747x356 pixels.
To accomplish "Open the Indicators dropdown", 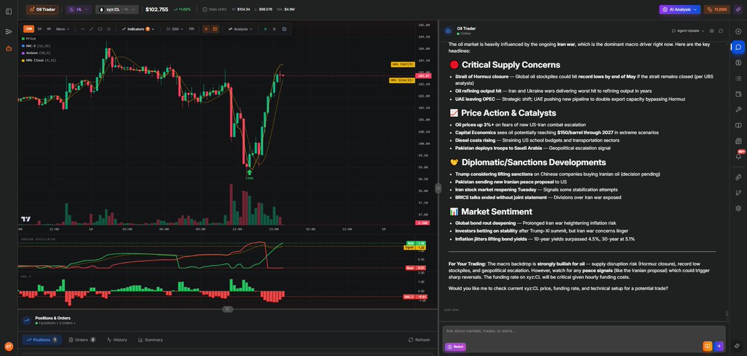I will click(x=138, y=29).
